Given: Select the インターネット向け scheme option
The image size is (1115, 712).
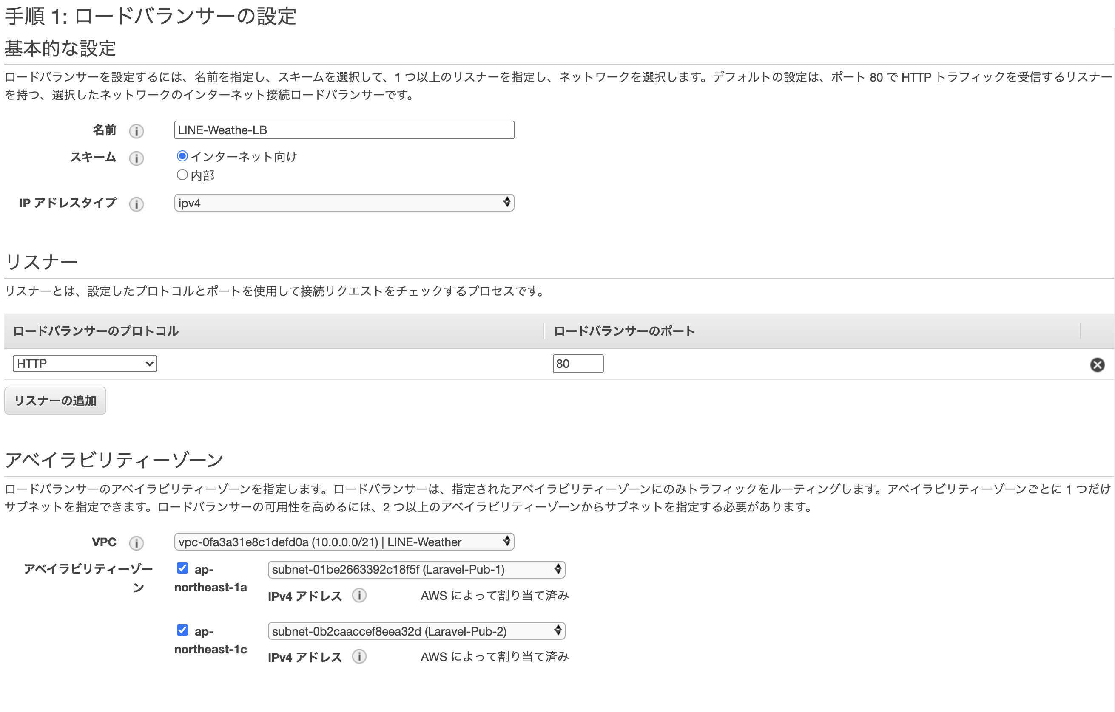Looking at the screenshot, I should tap(182, 157).
